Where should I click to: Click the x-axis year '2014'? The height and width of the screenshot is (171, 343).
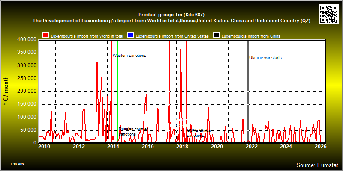[x=113, y=147]
